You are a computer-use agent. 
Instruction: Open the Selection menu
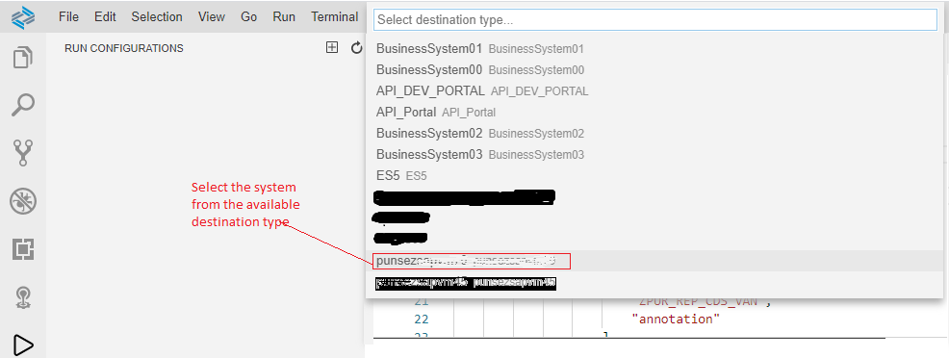pos(157,17)
